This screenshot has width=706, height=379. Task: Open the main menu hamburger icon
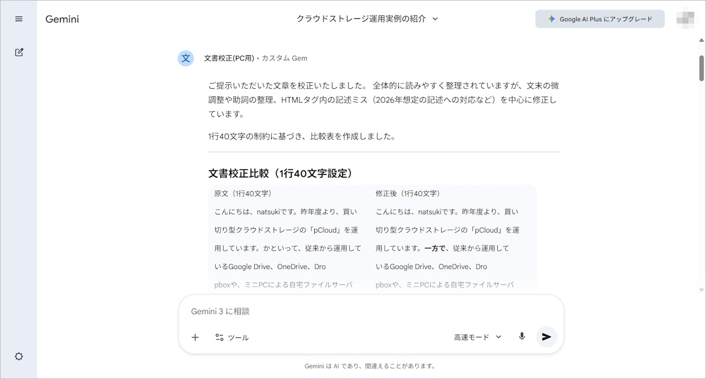coord(19,19)
